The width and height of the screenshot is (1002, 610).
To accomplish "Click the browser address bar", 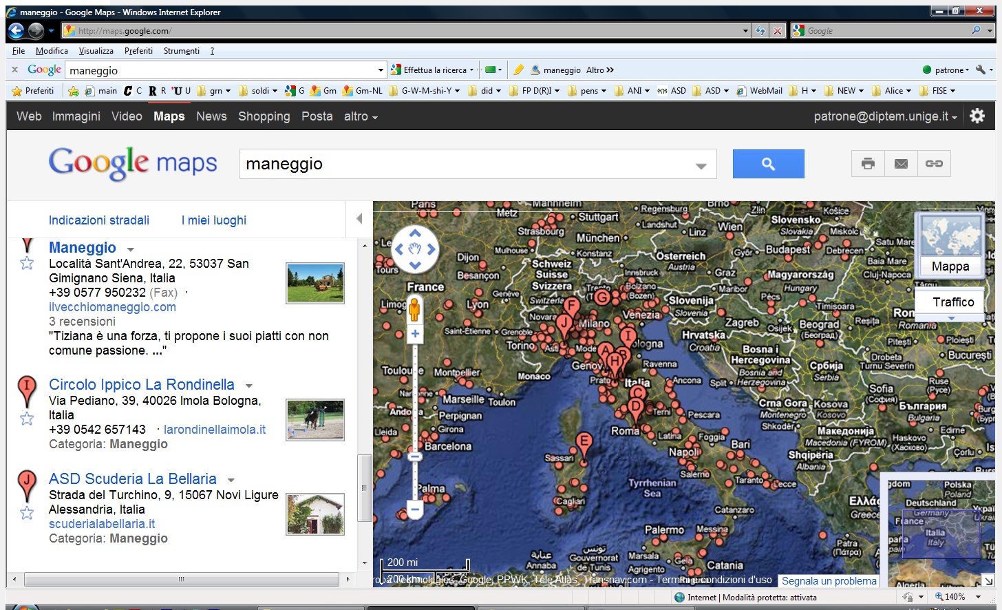I will [406, 30].
